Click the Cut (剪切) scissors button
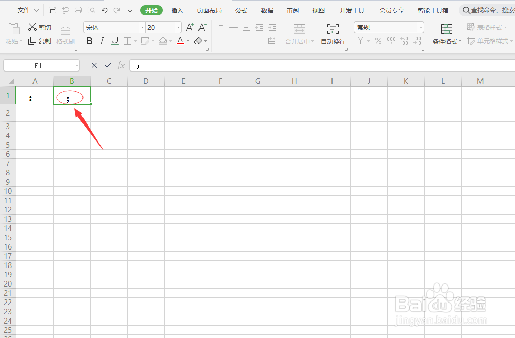This screenshot has height=338, width=515. pos(39,27)
